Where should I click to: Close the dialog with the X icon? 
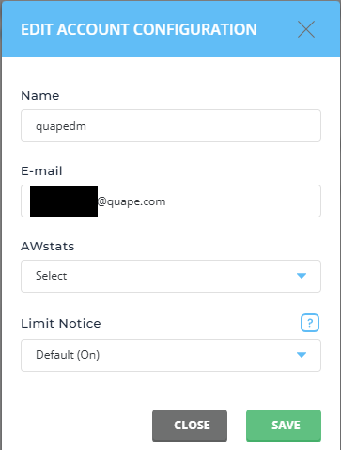306,29
